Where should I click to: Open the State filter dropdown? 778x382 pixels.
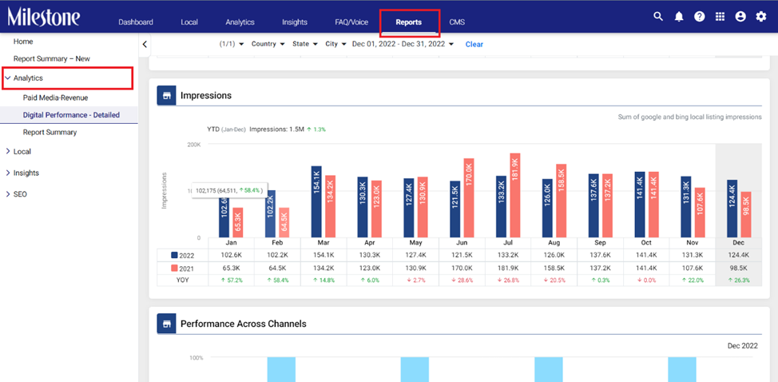304,44
